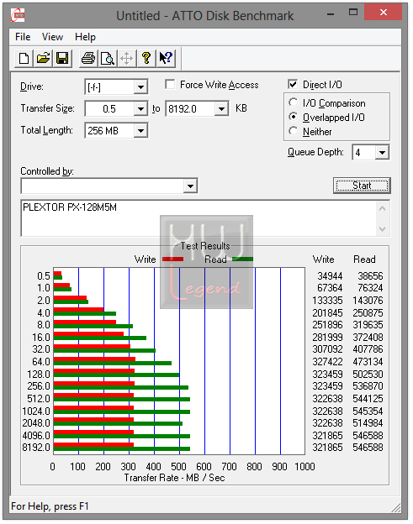413x524 pixels.
Task: Close the ATTO Disk Benchmark window
Action: coord(384,13)
